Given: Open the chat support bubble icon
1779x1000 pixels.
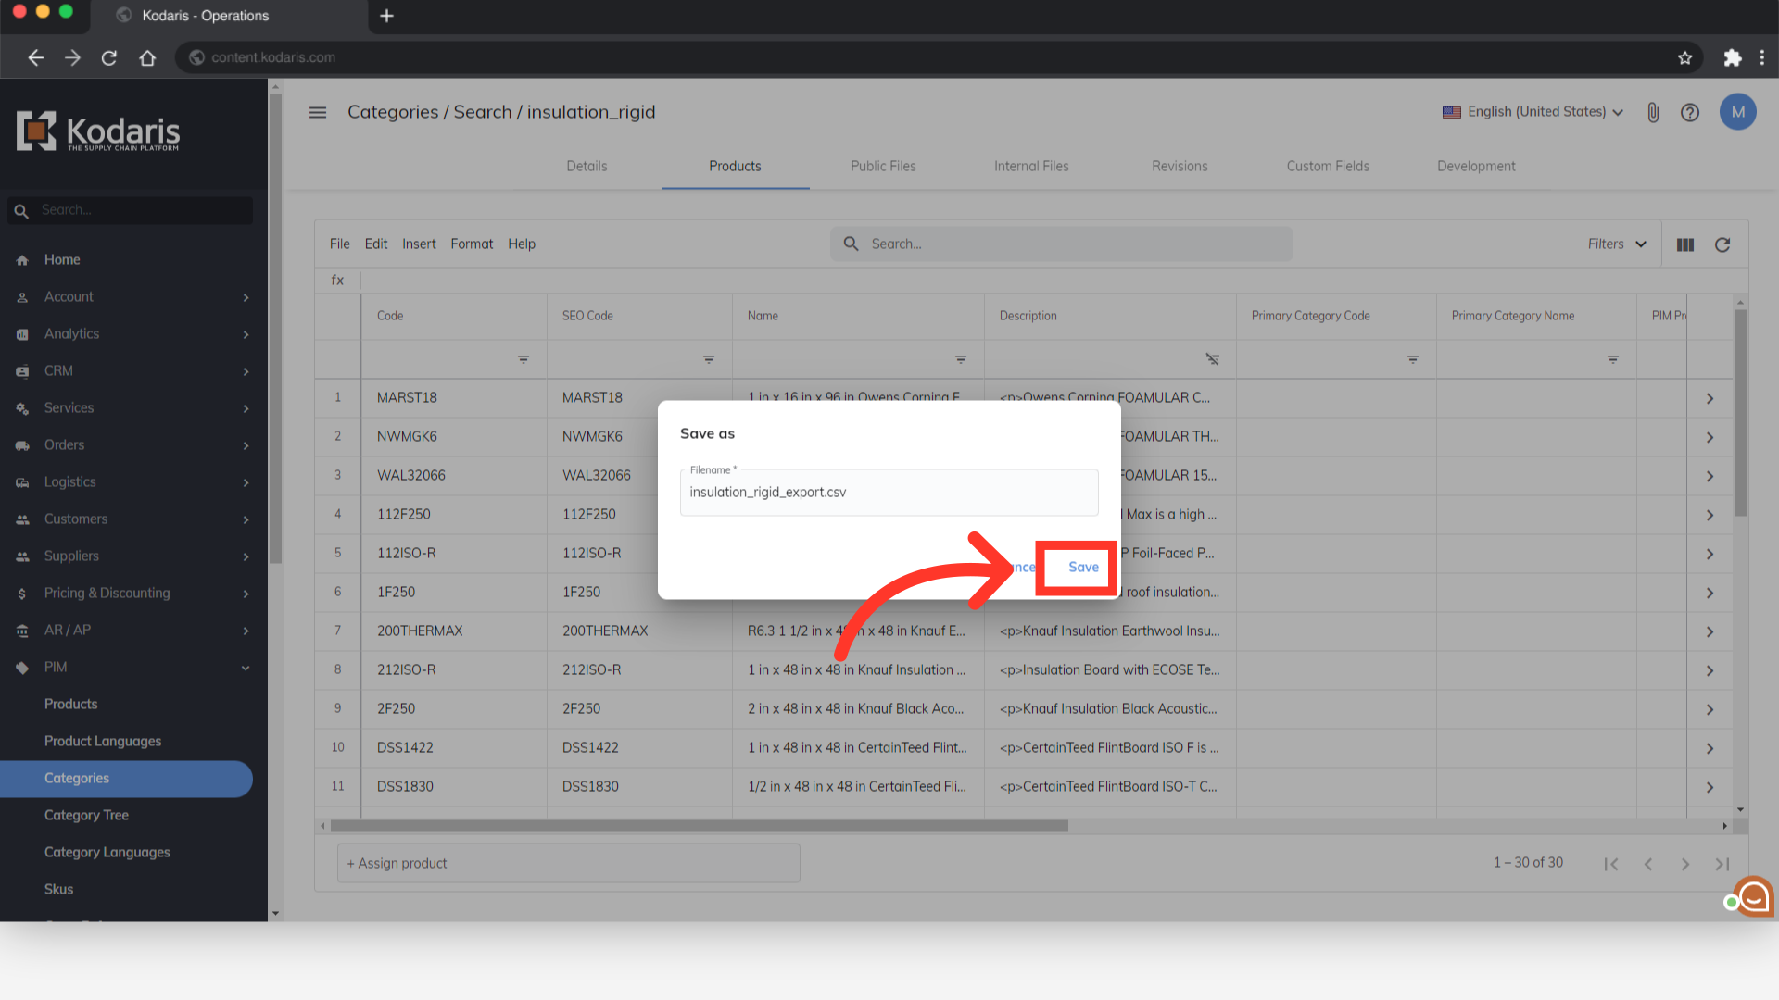Looking at the screenshot, I should point(1753,896).
